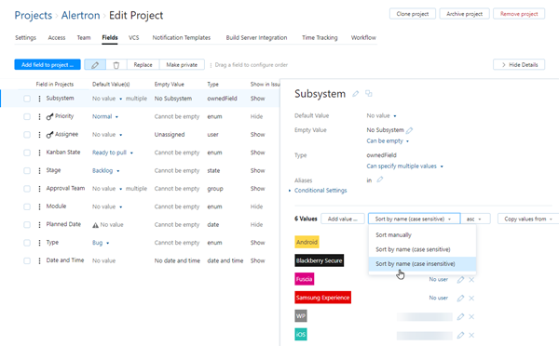Click the copy icon beside Subsystem title
The image size is (559, 346).
[x=369, y=94]
